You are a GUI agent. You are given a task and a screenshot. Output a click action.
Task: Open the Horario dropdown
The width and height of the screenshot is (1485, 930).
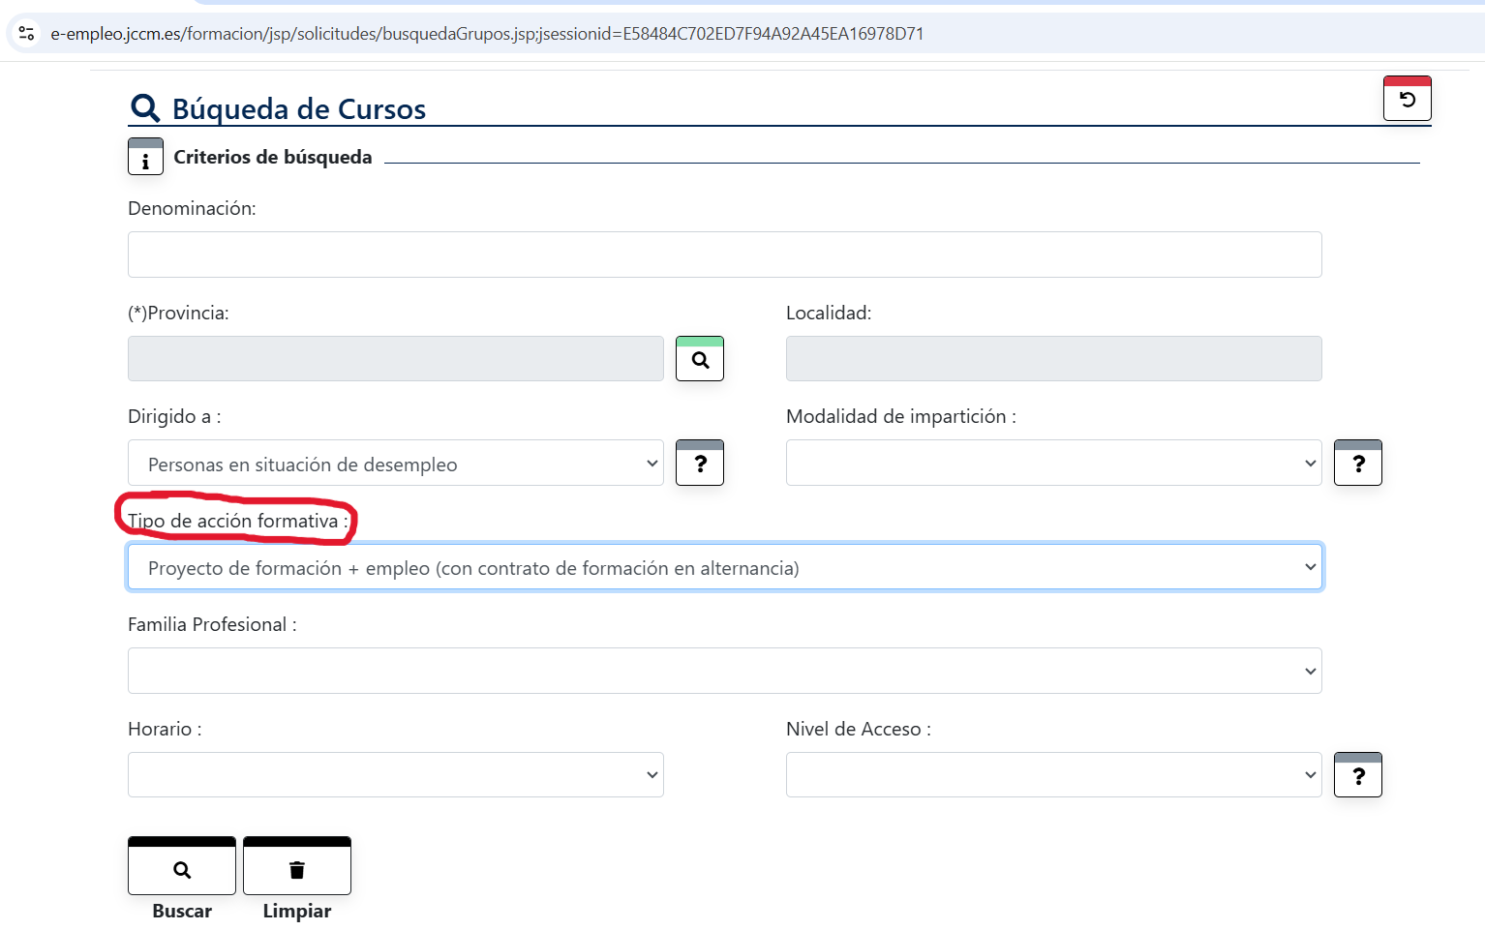click(x=396, y=775)
